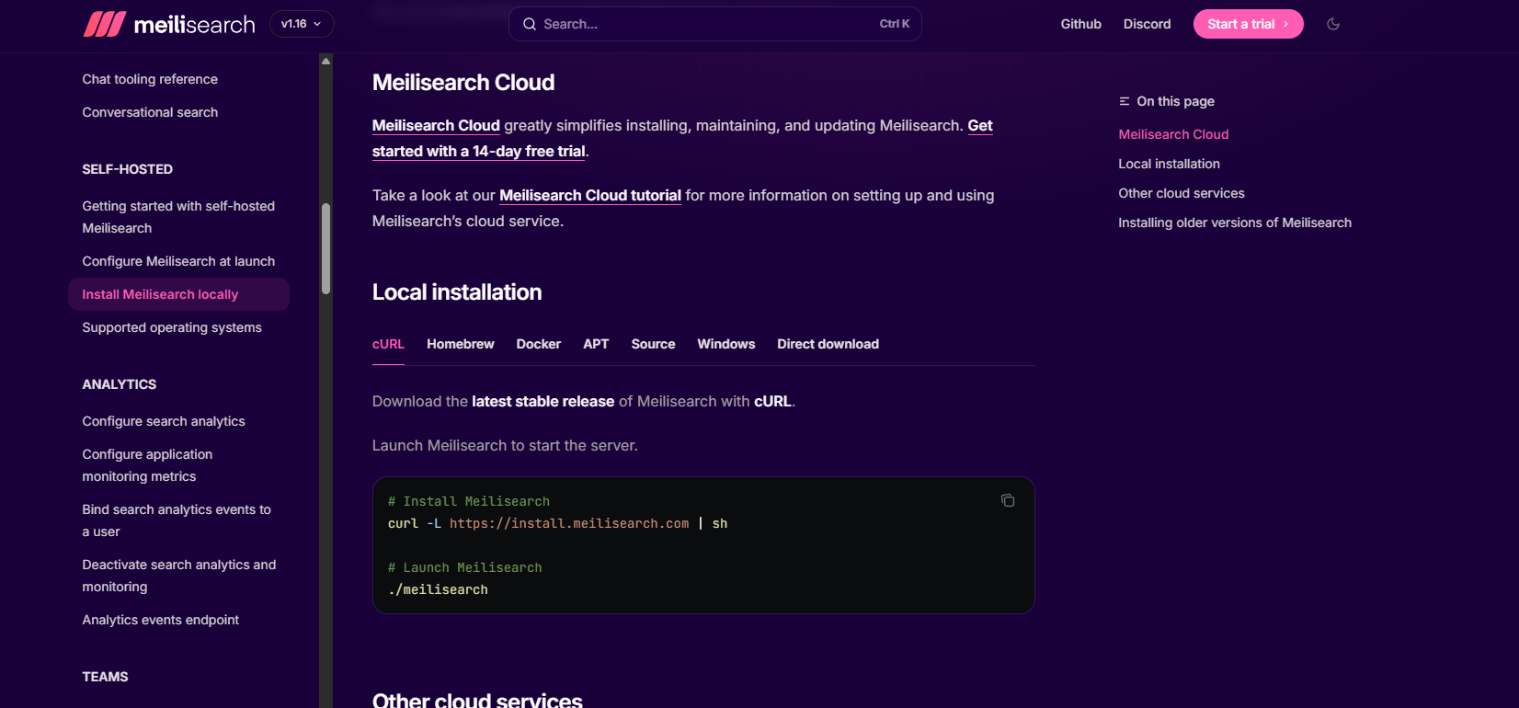Open the v1.16 version dropdown
Viewport: 1519px width, 708px height.
(302, 24)
